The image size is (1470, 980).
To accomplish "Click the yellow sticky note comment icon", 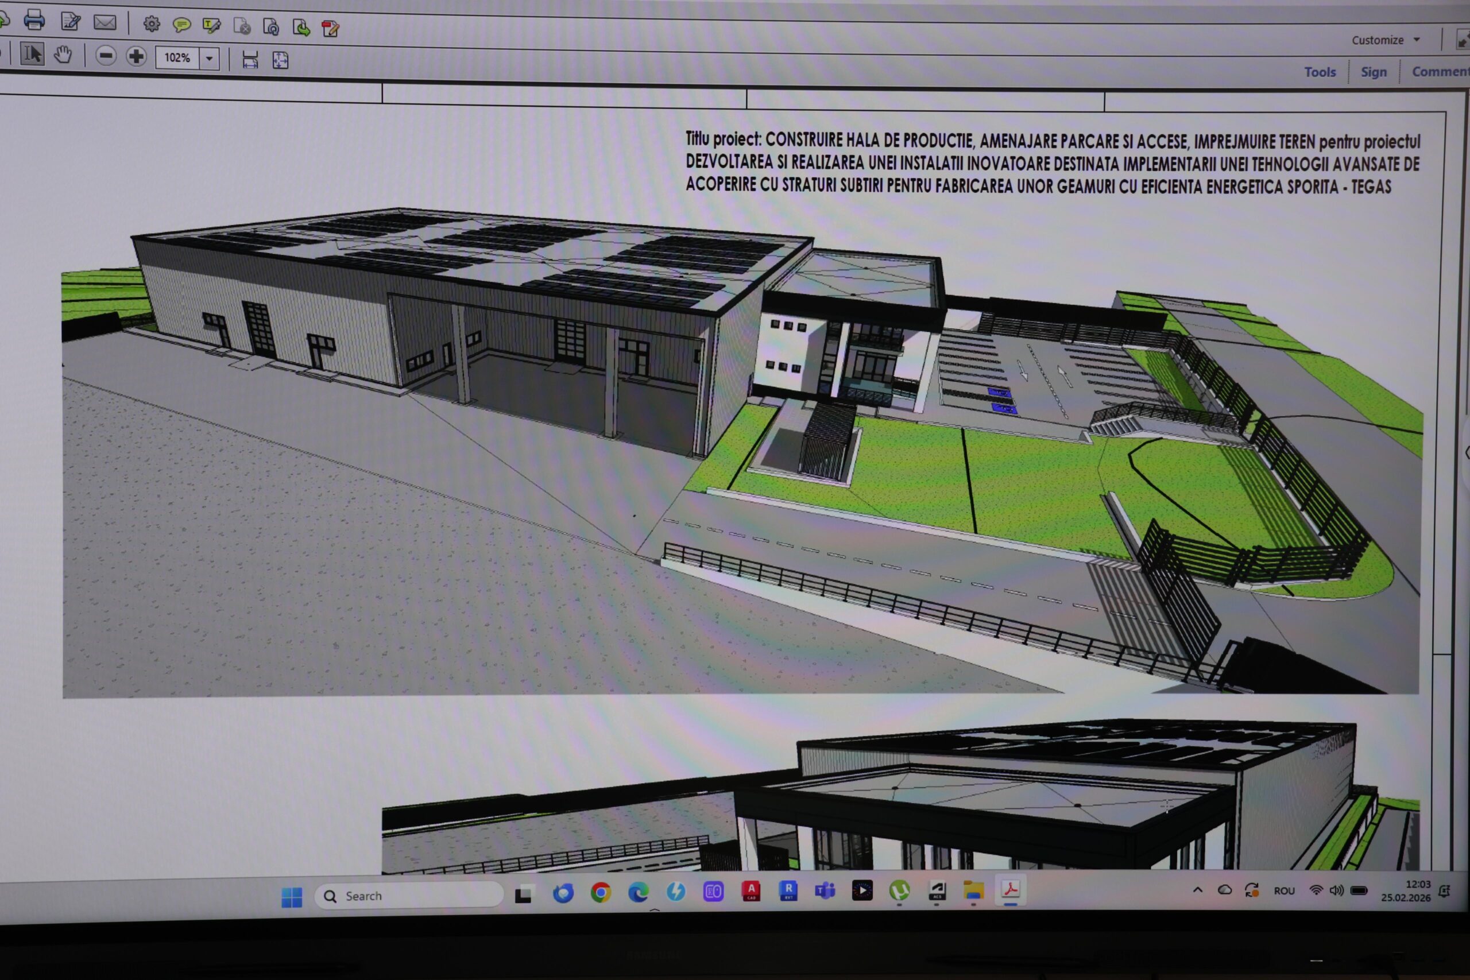I will point(181,25).
